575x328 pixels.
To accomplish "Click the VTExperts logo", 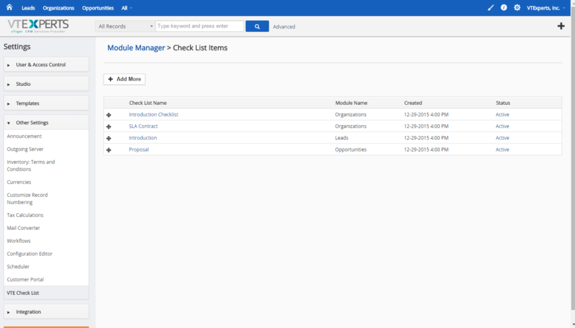I will tap(38, 26).
